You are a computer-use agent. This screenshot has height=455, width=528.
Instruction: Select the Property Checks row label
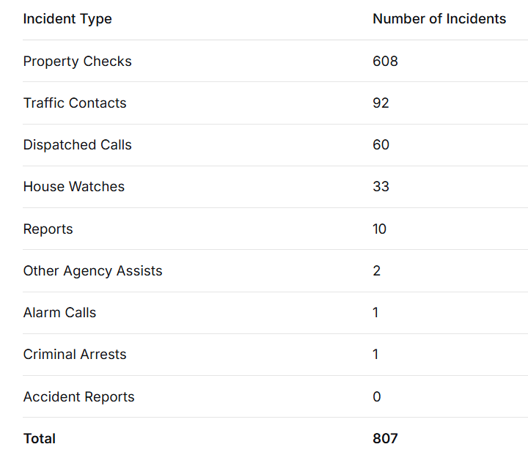coord(77,62)
